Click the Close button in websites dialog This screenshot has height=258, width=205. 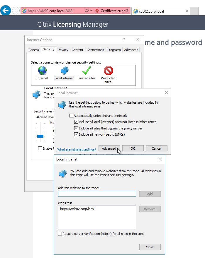click(150, 247)
